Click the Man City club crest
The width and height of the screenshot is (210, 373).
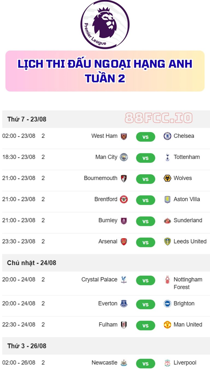click(x=124, y=157)
